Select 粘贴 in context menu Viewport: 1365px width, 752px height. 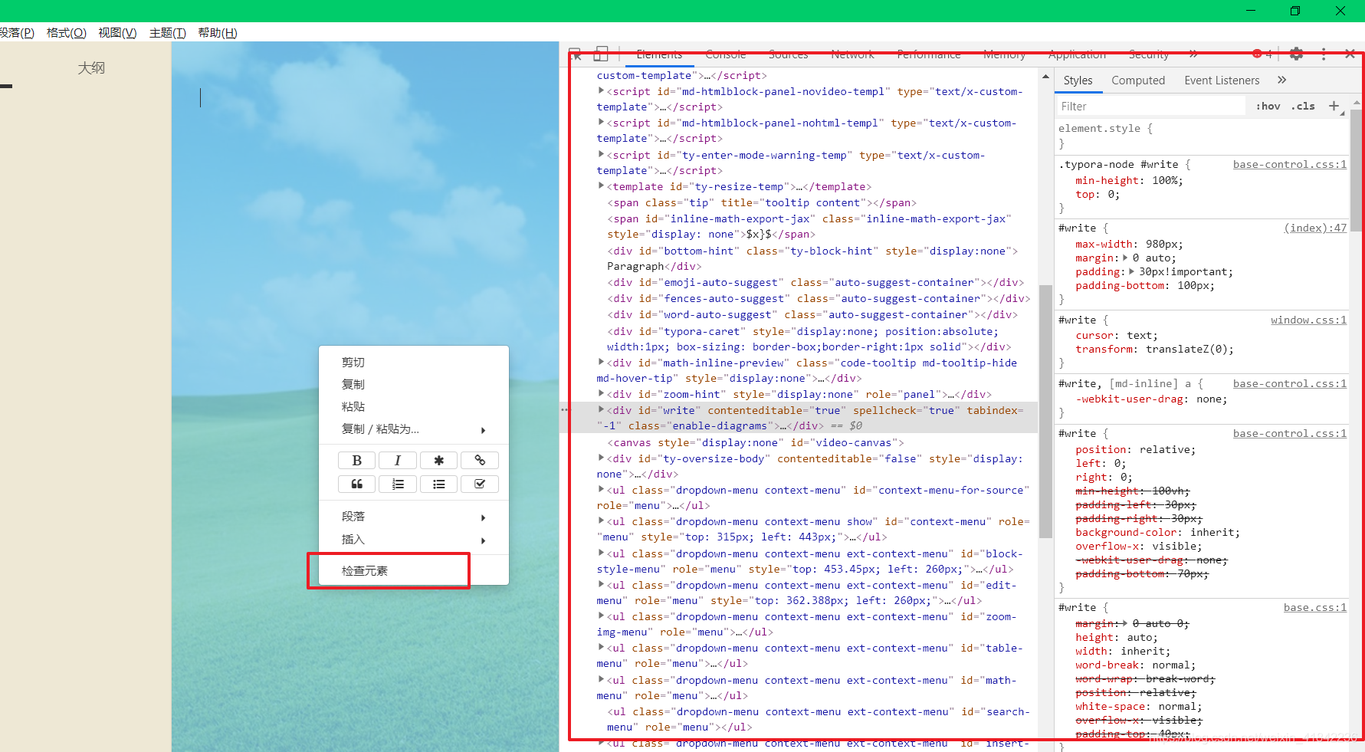click(414, 406)
